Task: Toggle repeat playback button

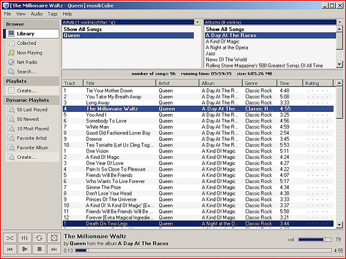Action: [x=39, y=238]
